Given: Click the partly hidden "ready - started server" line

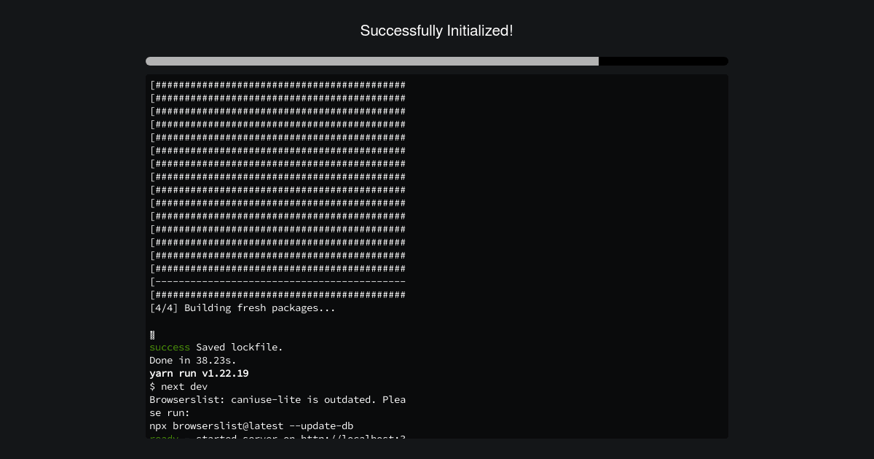Looking at the screenshot, I should click(x=277, y=436).
